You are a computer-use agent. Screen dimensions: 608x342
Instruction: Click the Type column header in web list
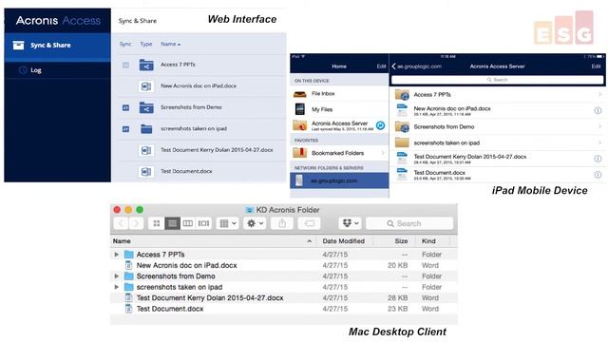tap(145, 44)
